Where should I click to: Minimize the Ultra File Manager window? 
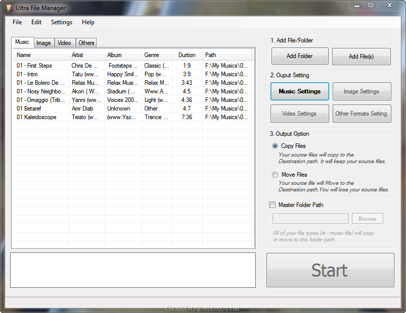(357, 6)
